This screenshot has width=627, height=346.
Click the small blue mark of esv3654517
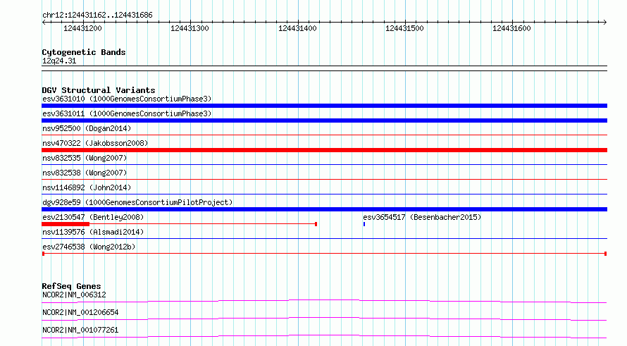pyautogui.click(x=364, y=224)
